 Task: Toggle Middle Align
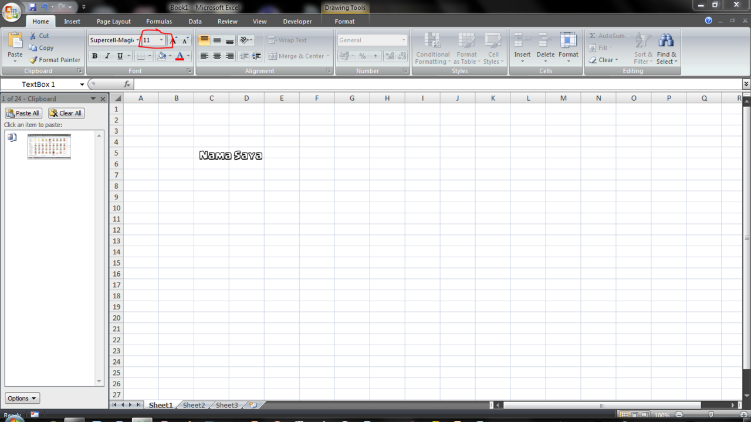(217, 40)
